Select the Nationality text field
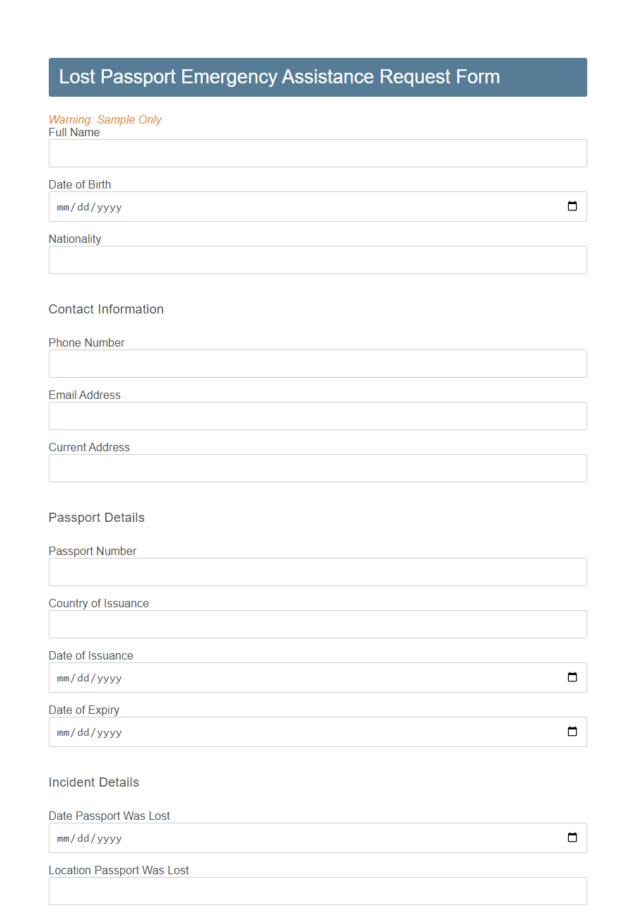 coord(317,260)
